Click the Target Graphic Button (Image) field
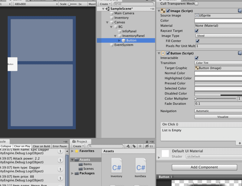 218,68
